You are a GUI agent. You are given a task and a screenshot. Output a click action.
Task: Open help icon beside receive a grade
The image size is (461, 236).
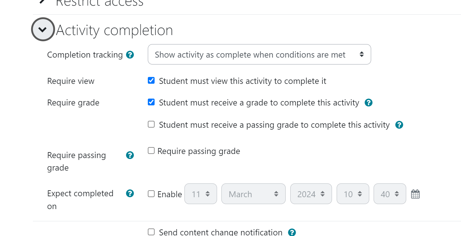[x=369, y=103]
